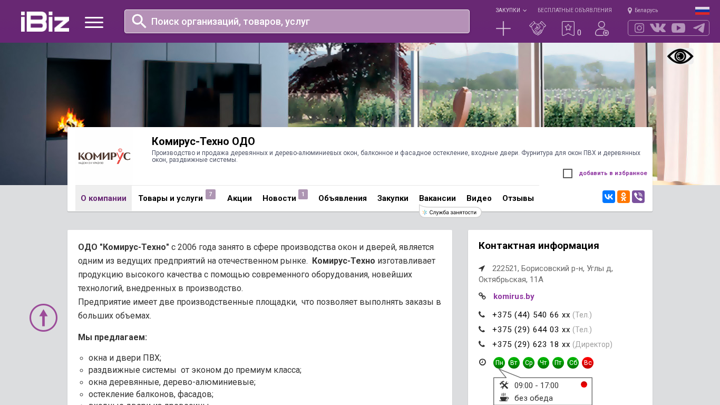This screenshot has height=405, width=720.
Task: Visit the komirus.by website link
Action: (513, 296)
